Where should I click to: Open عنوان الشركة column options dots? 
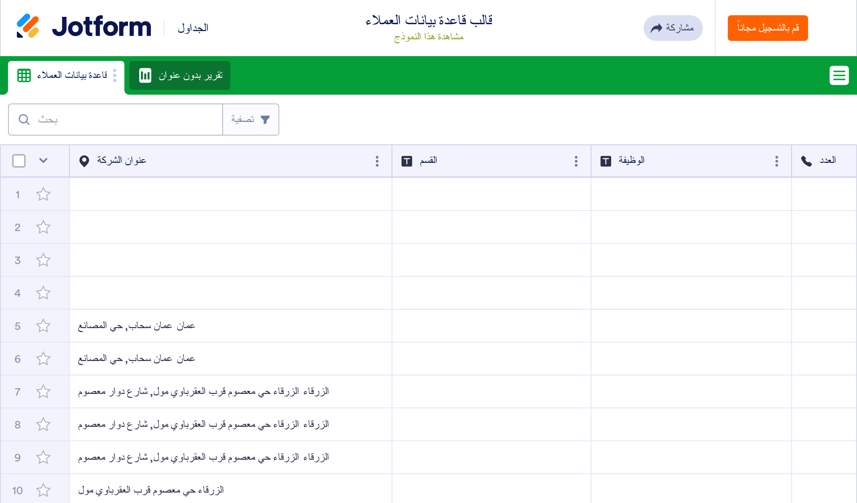pyautogui.click(x=377, y=161)
